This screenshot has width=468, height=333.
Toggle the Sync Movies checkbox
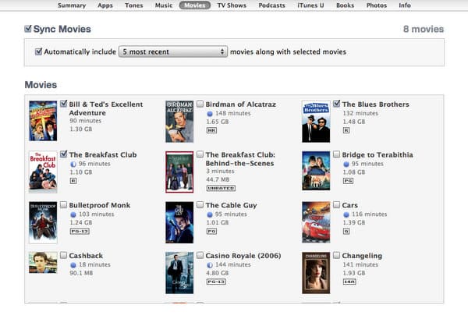[x=28, y=29]
